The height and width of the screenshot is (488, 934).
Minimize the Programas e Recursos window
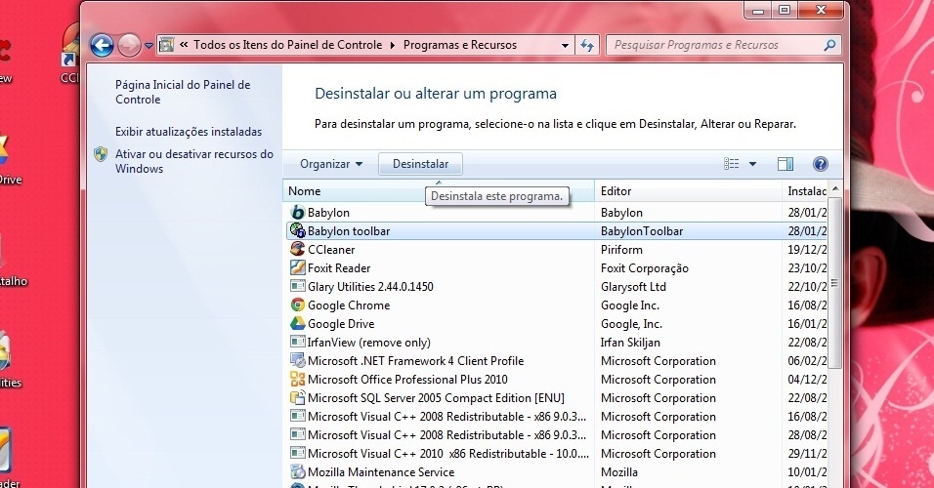tap(758, 10)
